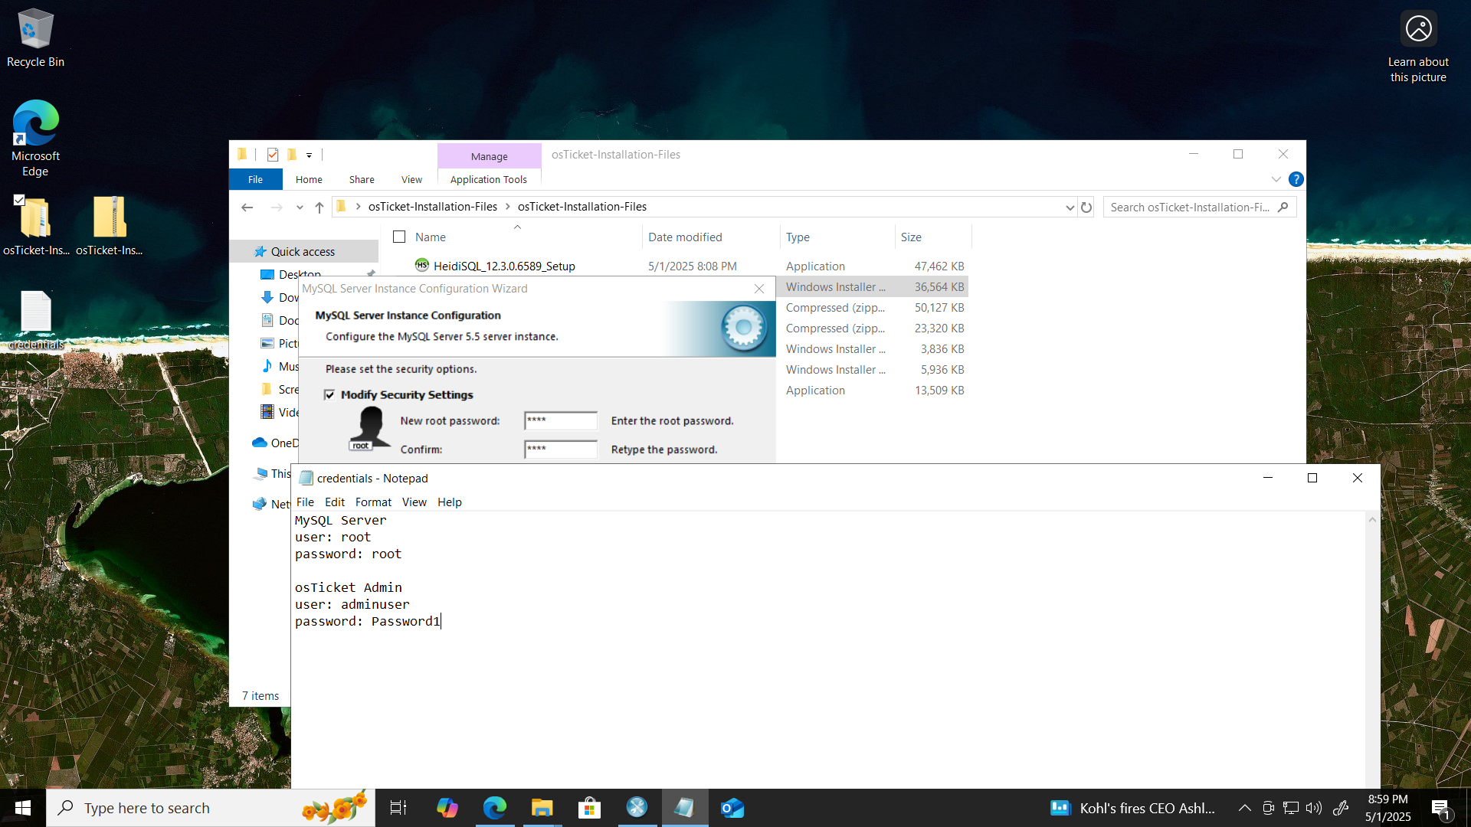Open Customize Quick Access Toolbar dropdown
The height and width of the screenshot is (827, 1471).
pos(310,155)
